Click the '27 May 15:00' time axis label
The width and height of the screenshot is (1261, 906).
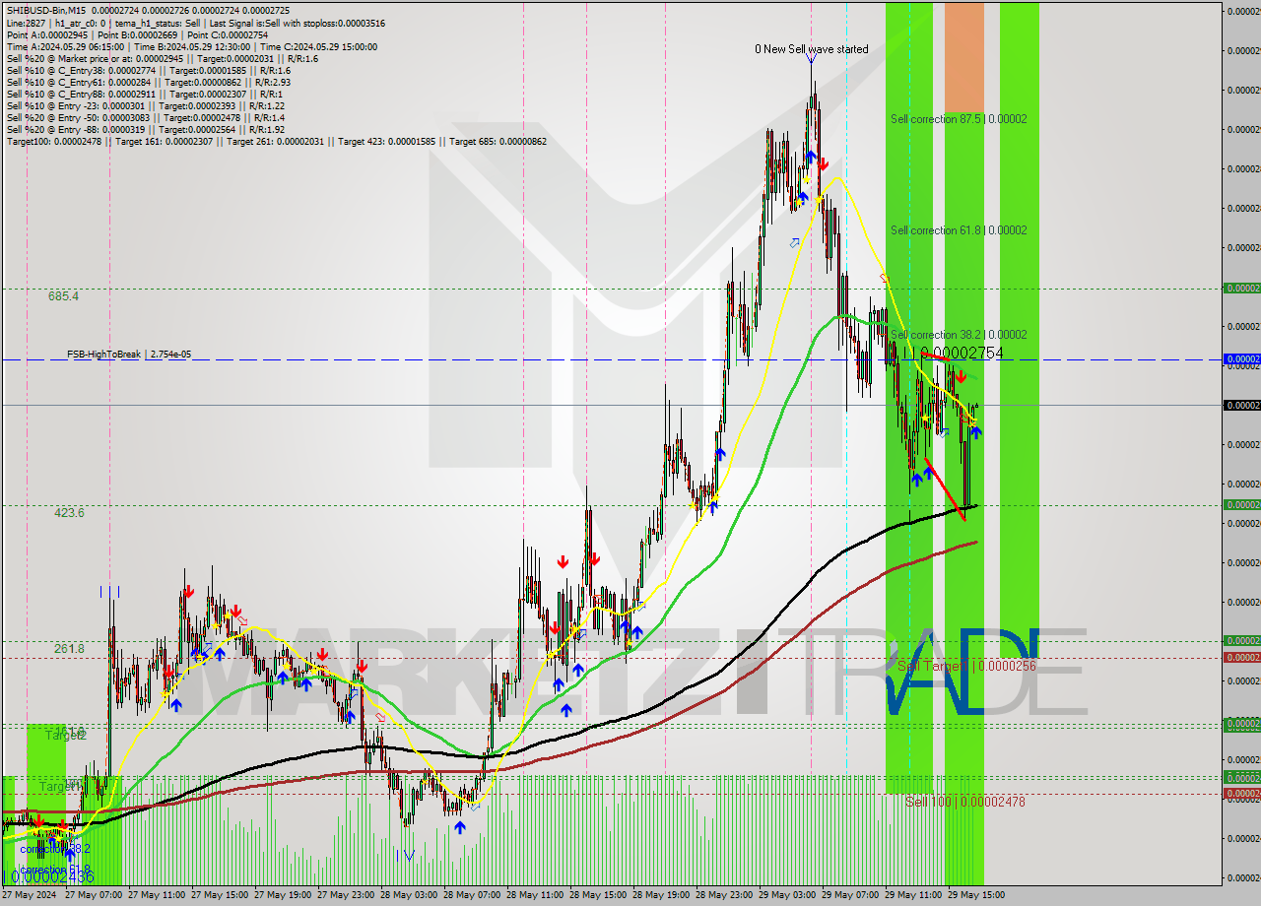click(x=219, y=895)
